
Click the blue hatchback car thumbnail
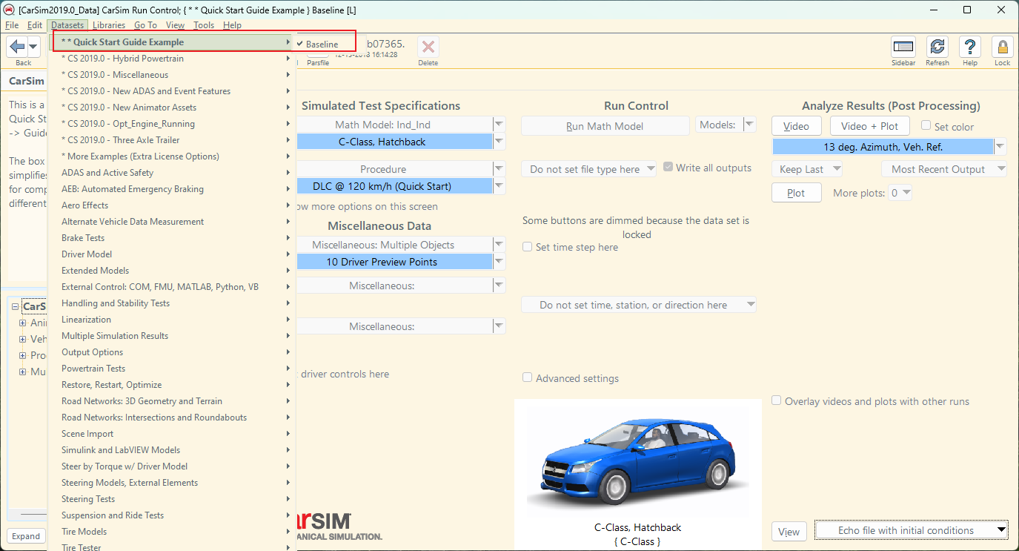coord(637,460)
